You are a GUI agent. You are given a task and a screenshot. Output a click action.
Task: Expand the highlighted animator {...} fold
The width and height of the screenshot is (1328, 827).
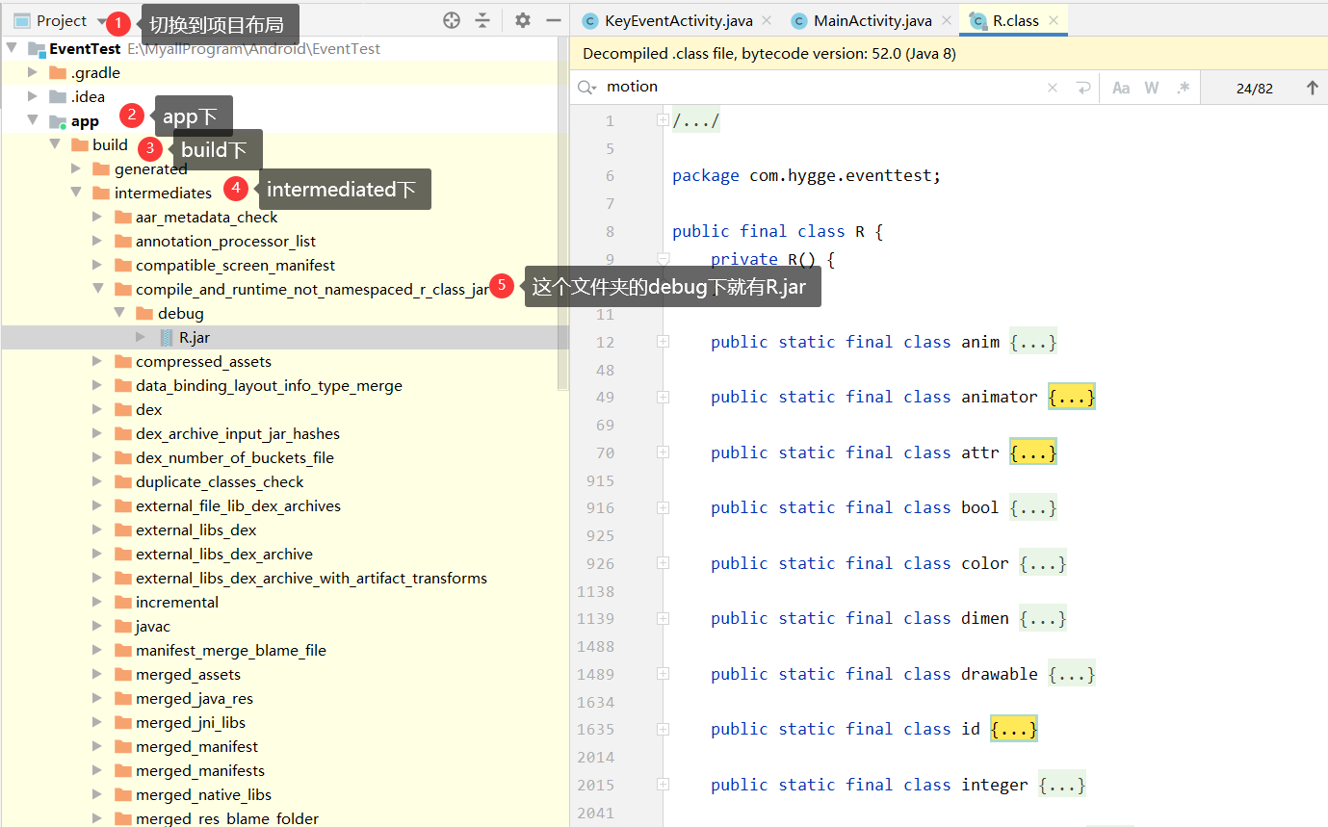pos(1072,397)
